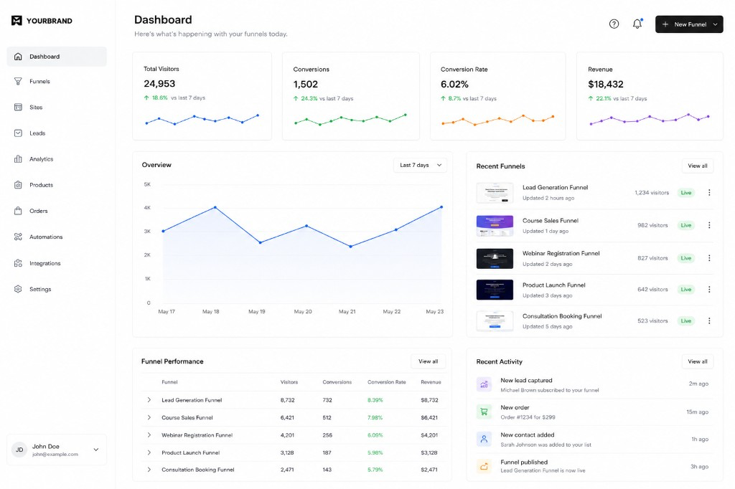Click the Order #1234 for $299 text
This screenshot has height=489, width=735.
[x=528, y=417]
